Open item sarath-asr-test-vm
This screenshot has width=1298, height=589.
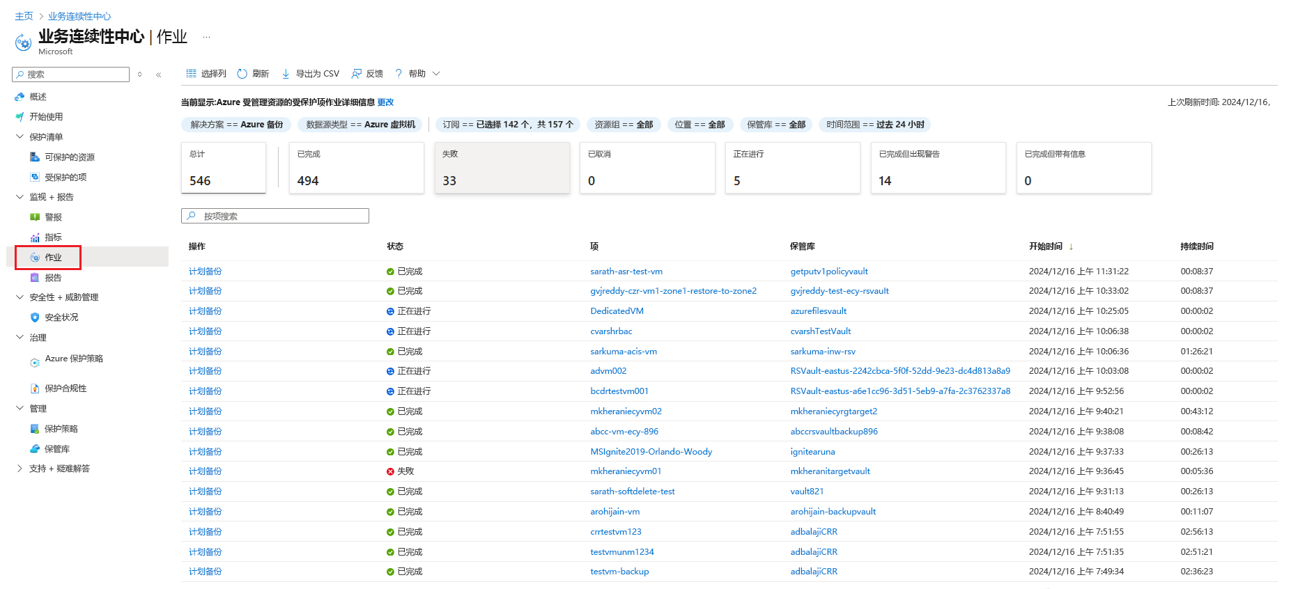[x=626, y=272]
